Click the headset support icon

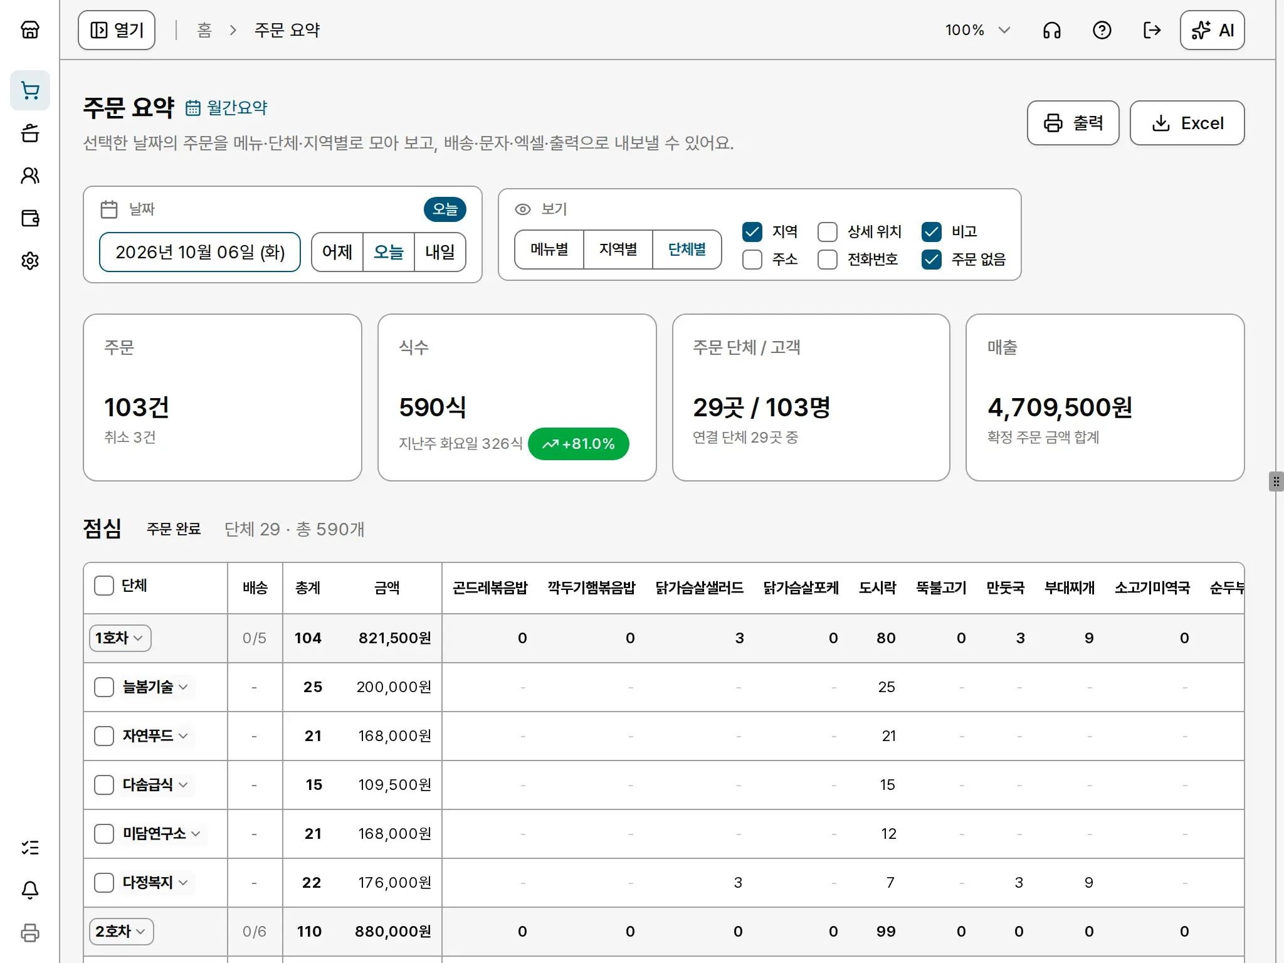[x=1052, y=30]
